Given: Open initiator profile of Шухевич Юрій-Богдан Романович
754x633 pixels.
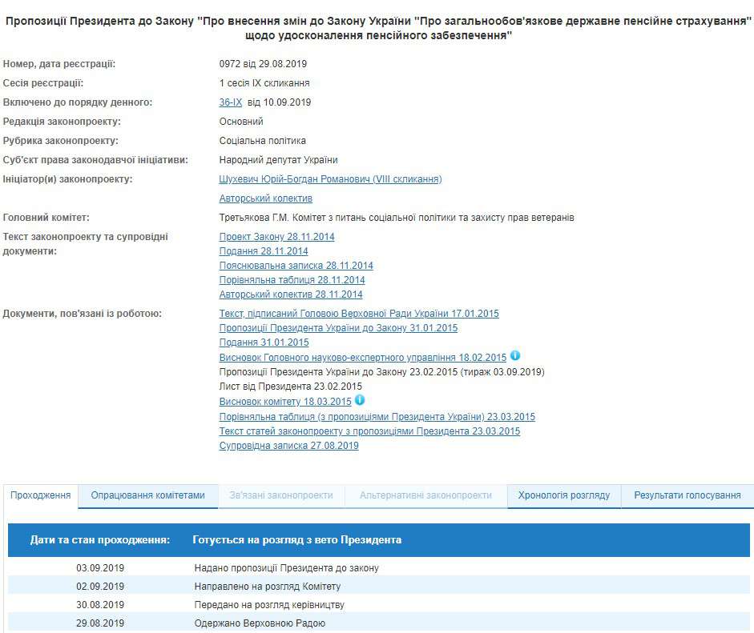Looking at the screenshot, I should coord(329,179).
